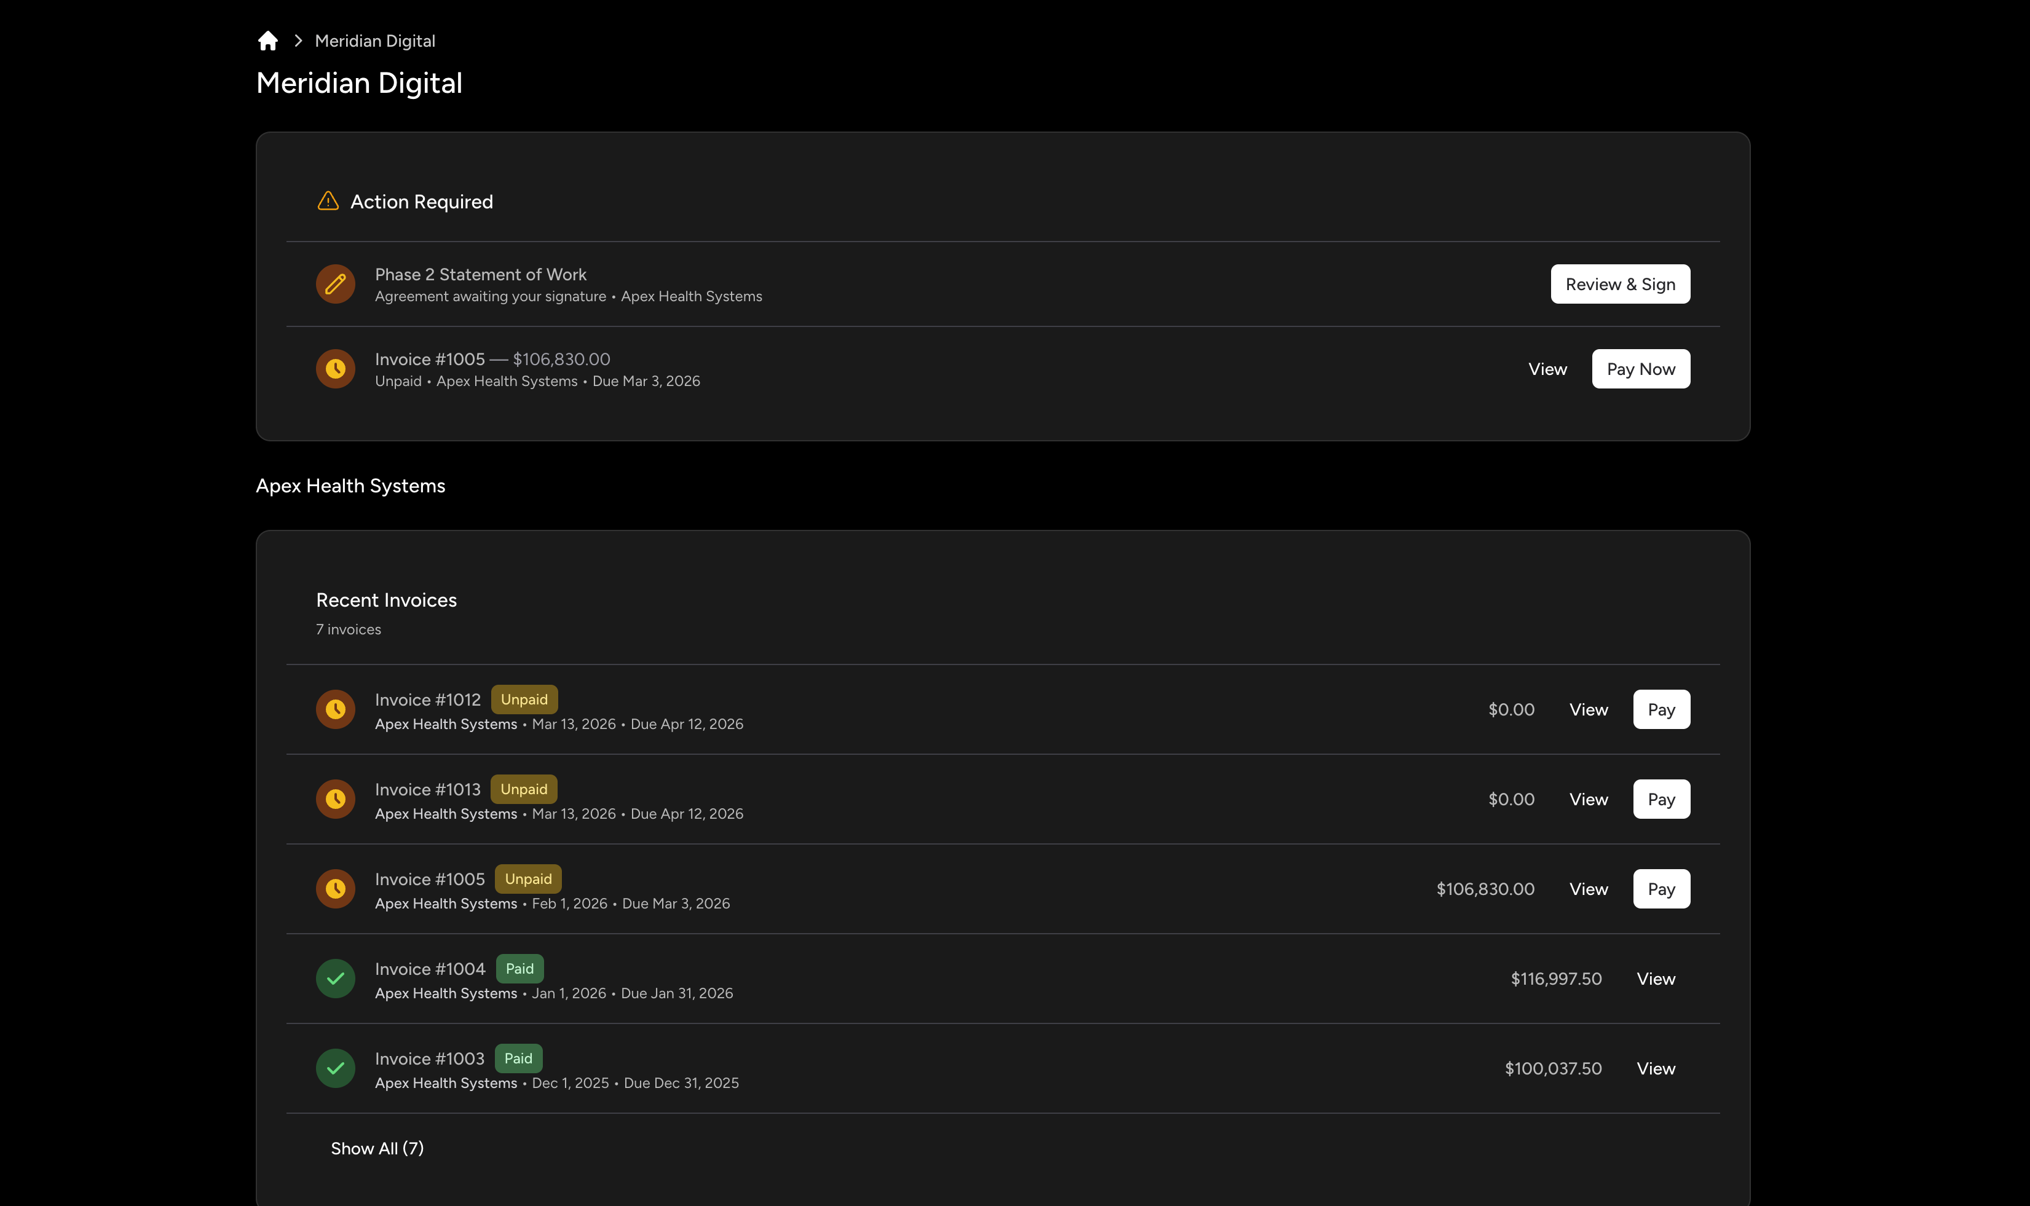Click Pay on Invoice #1013
The image size is (2030, 1206).
(1661, 799)
